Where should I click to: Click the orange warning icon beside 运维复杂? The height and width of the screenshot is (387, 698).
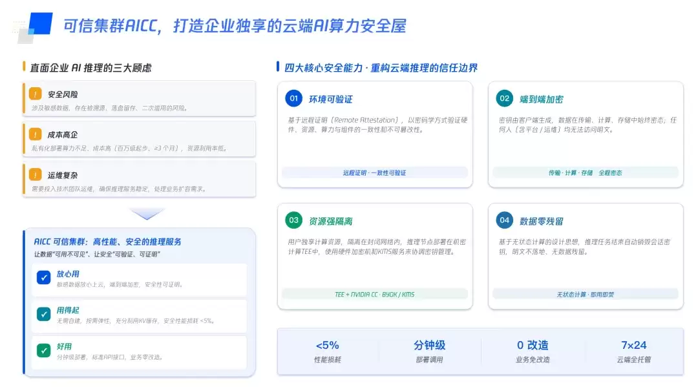tap(35, 175)
